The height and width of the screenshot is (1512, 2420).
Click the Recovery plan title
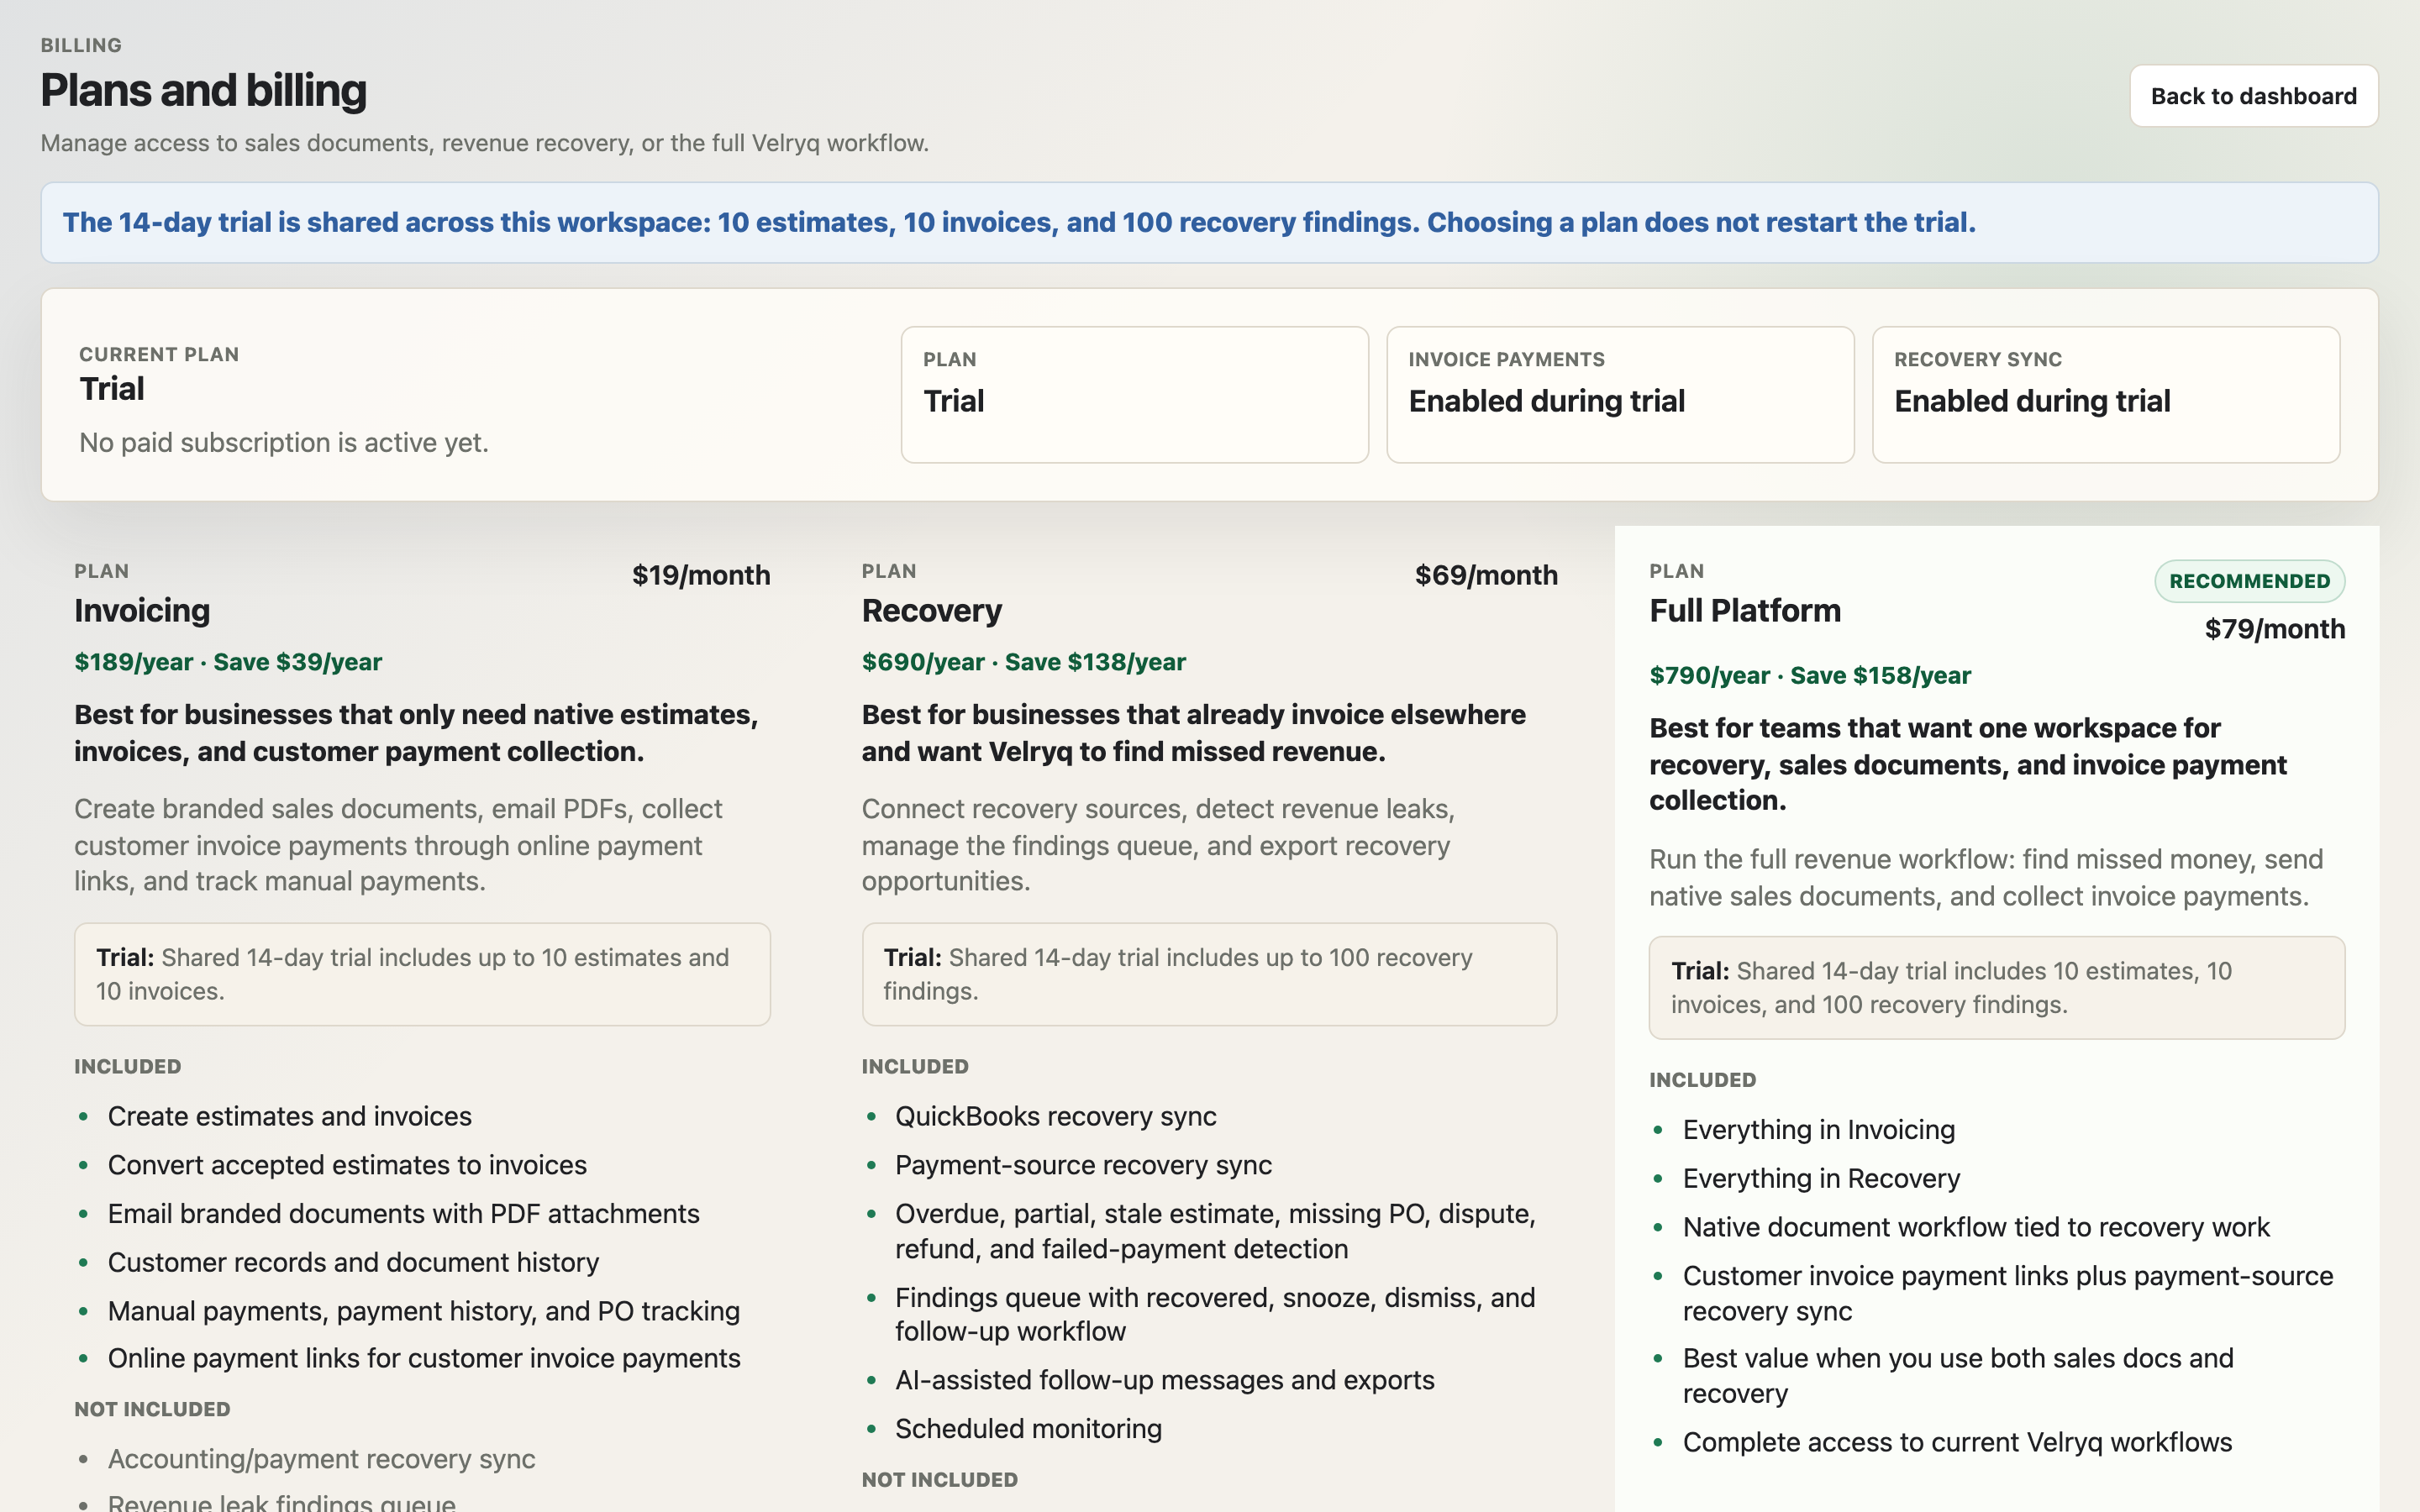click(x=931, y=610)
